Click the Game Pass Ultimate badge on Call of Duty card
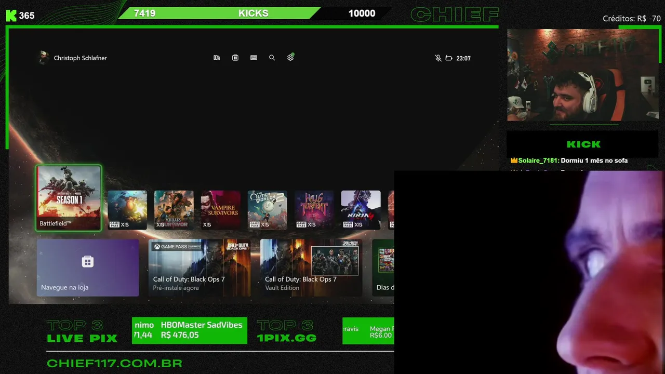 [x=177, y=247]
